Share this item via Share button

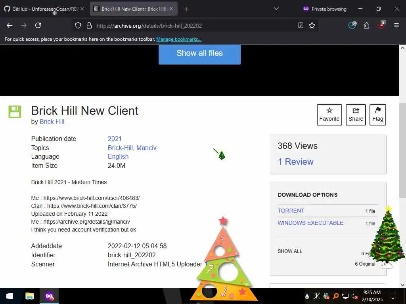pos(356,115)
